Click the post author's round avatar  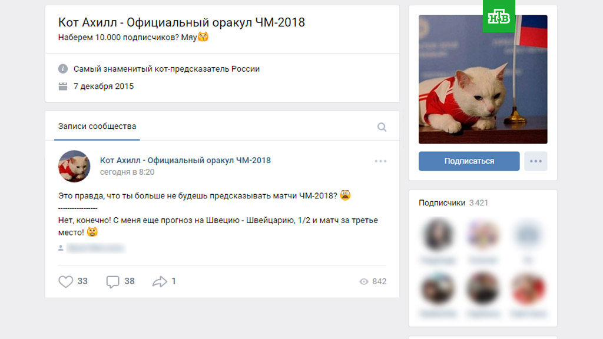74,166
